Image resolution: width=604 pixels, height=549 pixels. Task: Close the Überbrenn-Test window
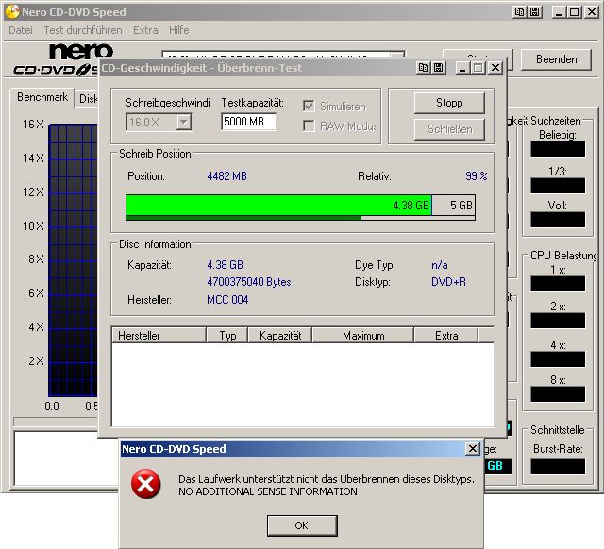click(x=495, y=68)
